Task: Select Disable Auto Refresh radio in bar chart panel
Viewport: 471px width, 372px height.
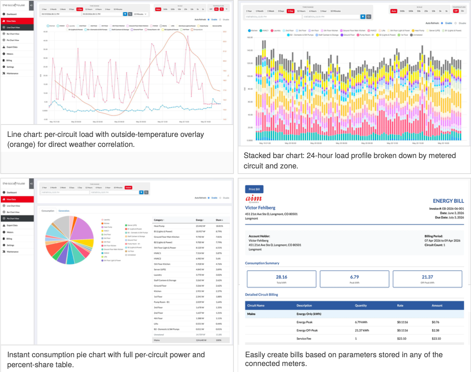Action: coord(456,23)
